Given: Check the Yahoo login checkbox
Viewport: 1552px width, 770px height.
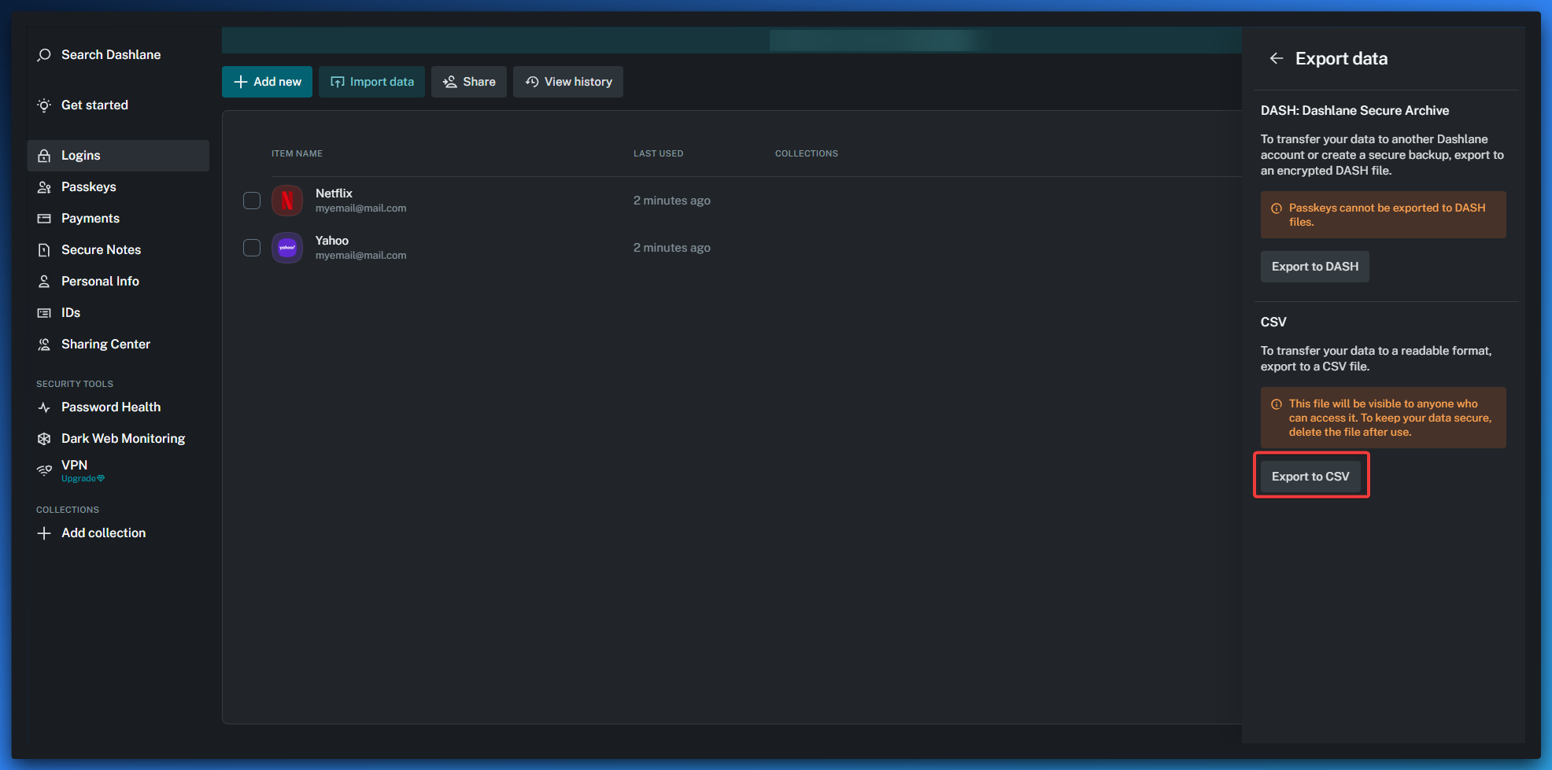Looking at the screenshot, I should [252, 248].
